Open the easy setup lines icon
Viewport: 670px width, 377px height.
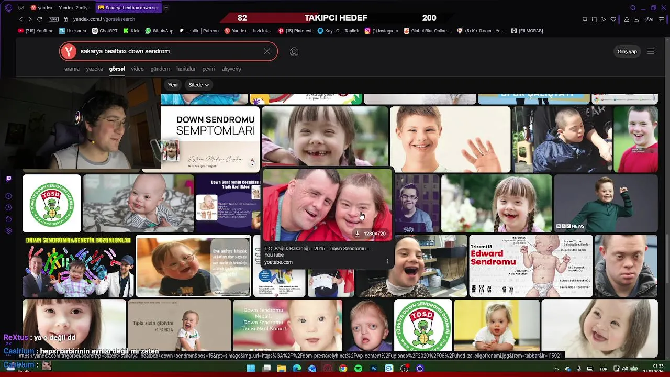[662, 19]
